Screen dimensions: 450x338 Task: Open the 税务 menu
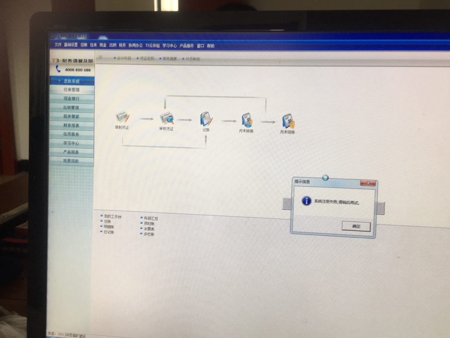point(122,45)
